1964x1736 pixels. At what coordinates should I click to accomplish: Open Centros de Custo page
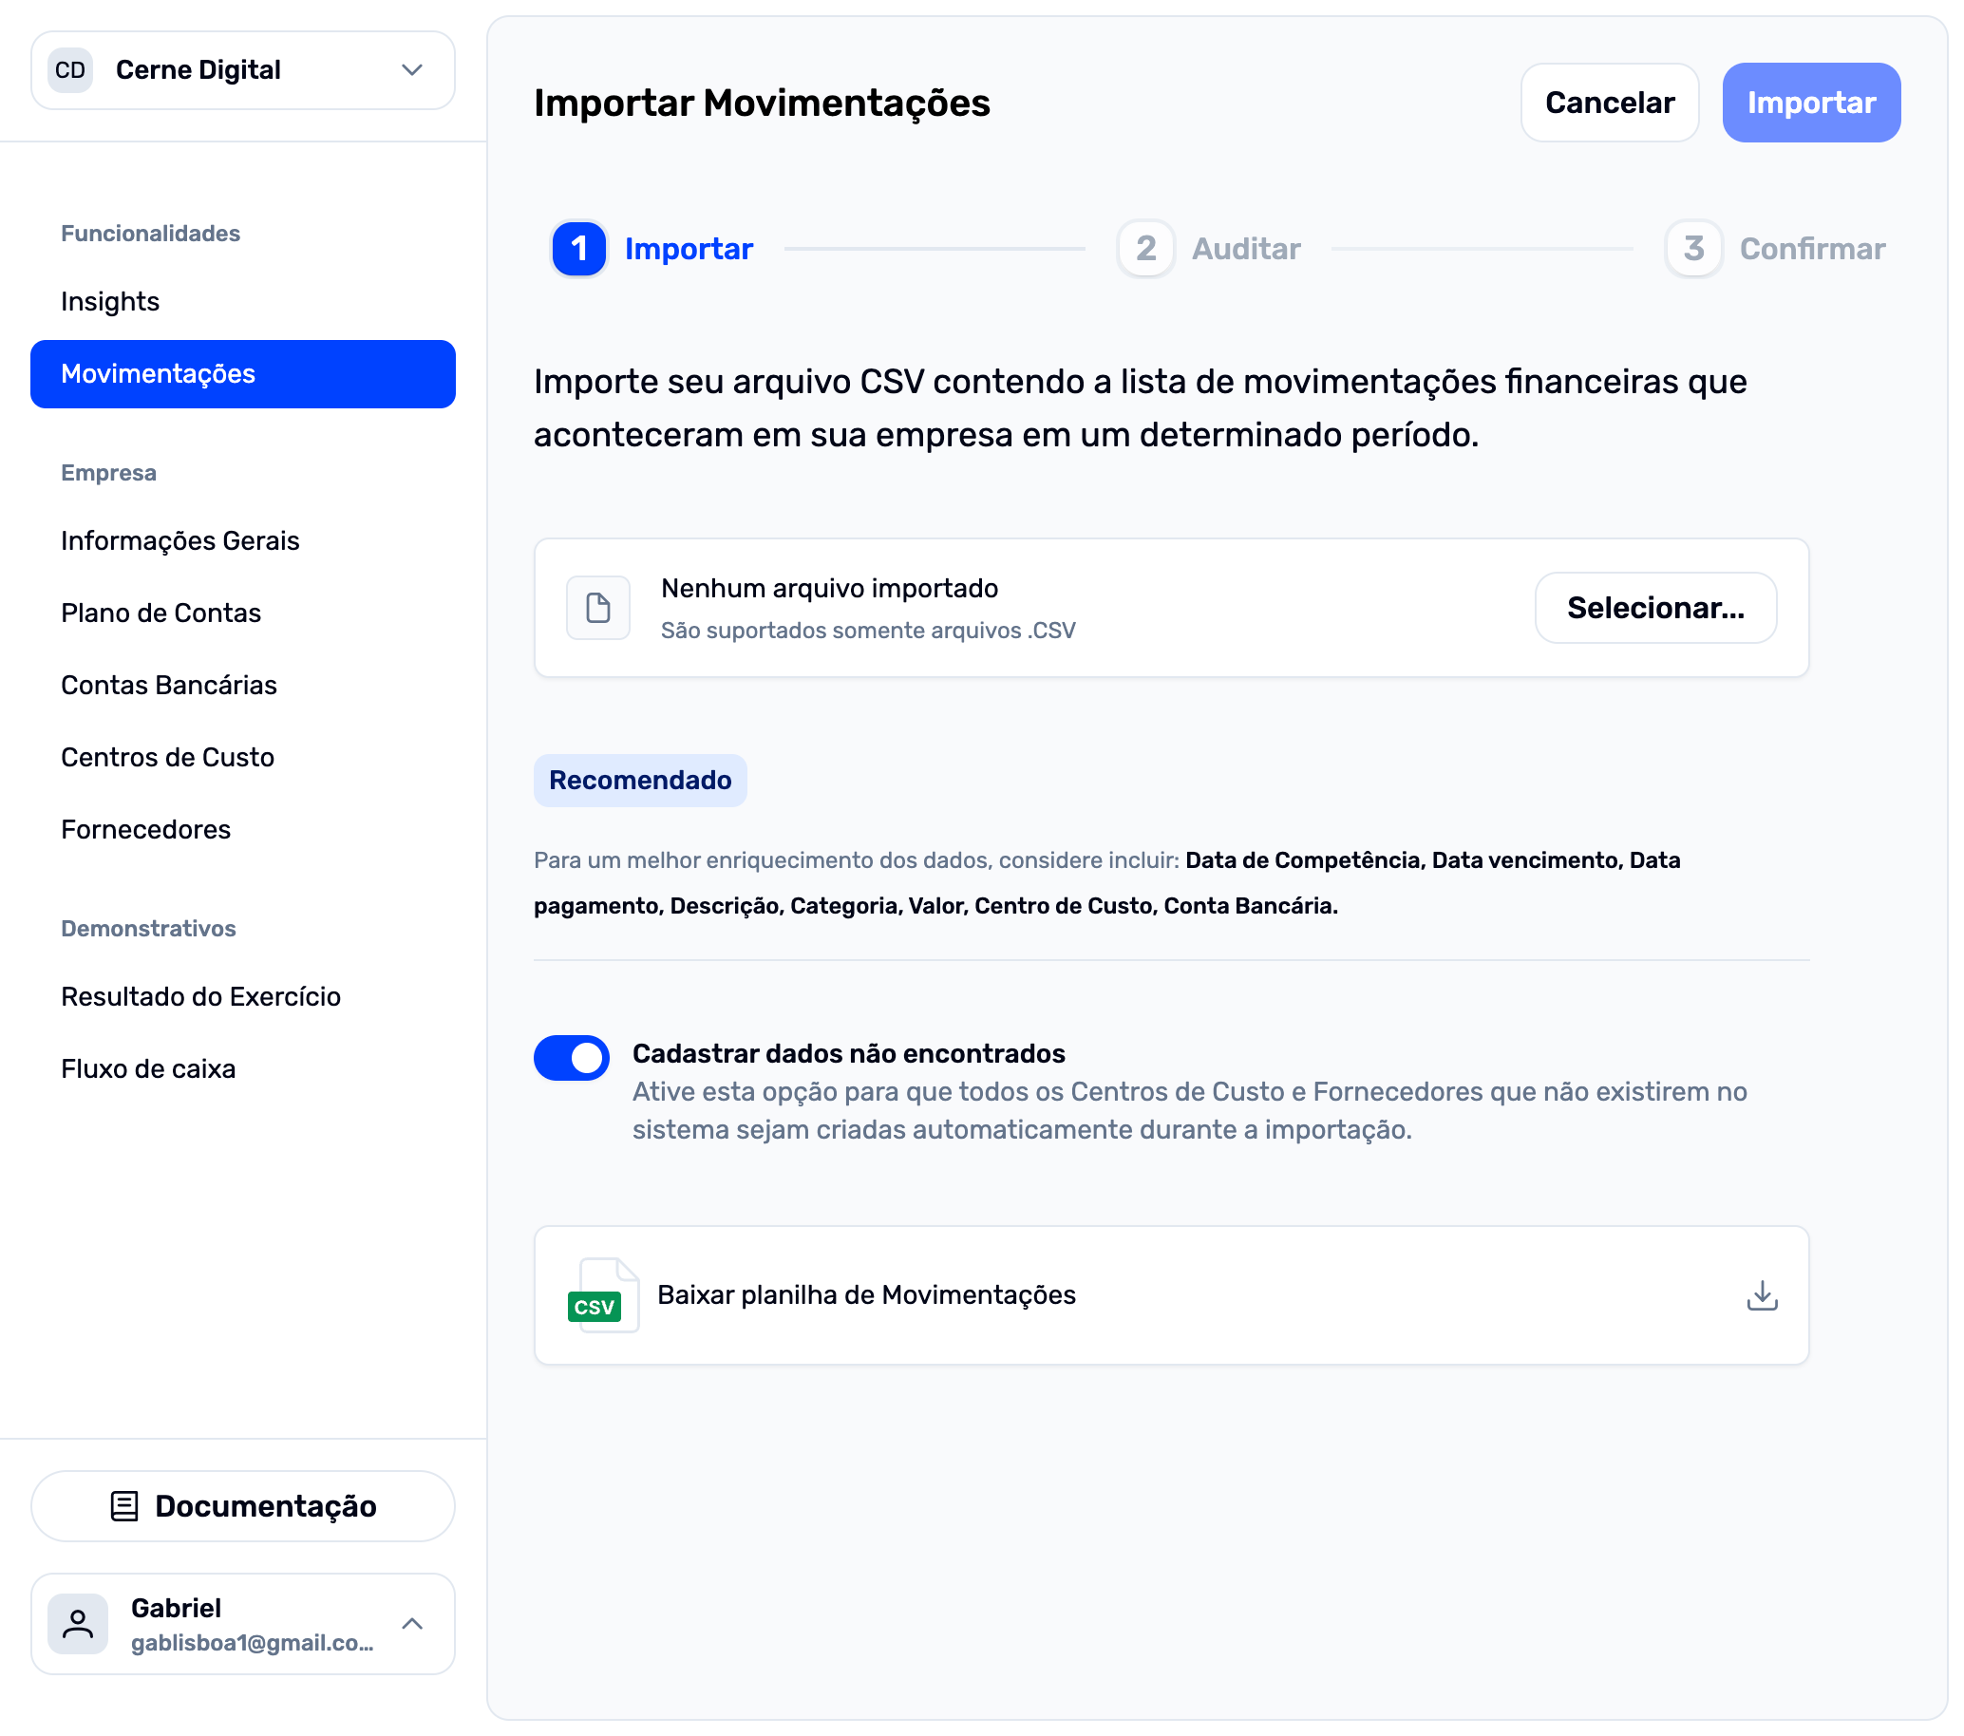click(168, 757)
